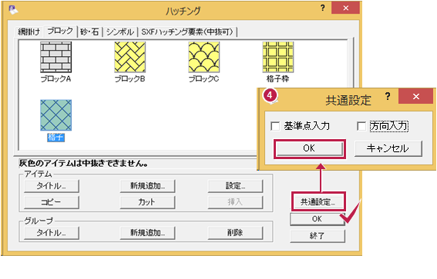Viewport: 437px width, 279px height.
Task: Switch to the シンボル tab
Action: 120,32
